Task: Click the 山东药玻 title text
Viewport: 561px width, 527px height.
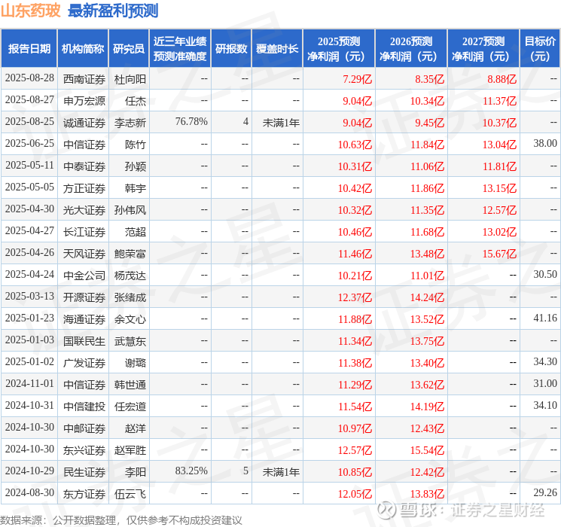Action: click(31, 11)
